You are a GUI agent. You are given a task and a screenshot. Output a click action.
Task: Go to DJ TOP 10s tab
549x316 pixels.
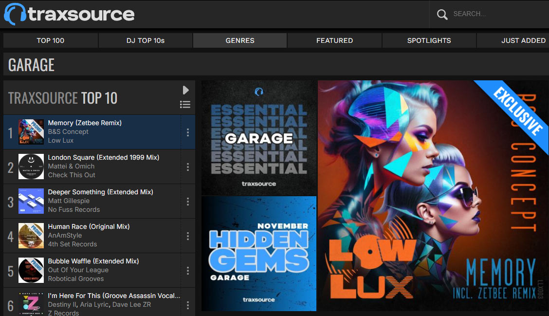146,40
